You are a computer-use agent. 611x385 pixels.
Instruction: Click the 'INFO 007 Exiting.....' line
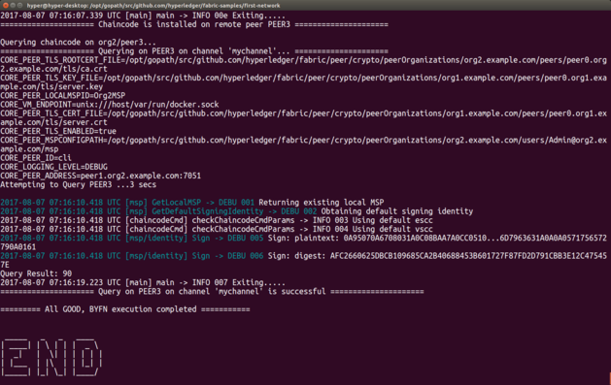point(143,282)
